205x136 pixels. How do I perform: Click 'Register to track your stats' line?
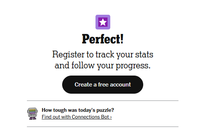[103, 54]
